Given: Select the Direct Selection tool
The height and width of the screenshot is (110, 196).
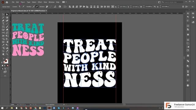Looking at the screenshot, I should [7, 15].
